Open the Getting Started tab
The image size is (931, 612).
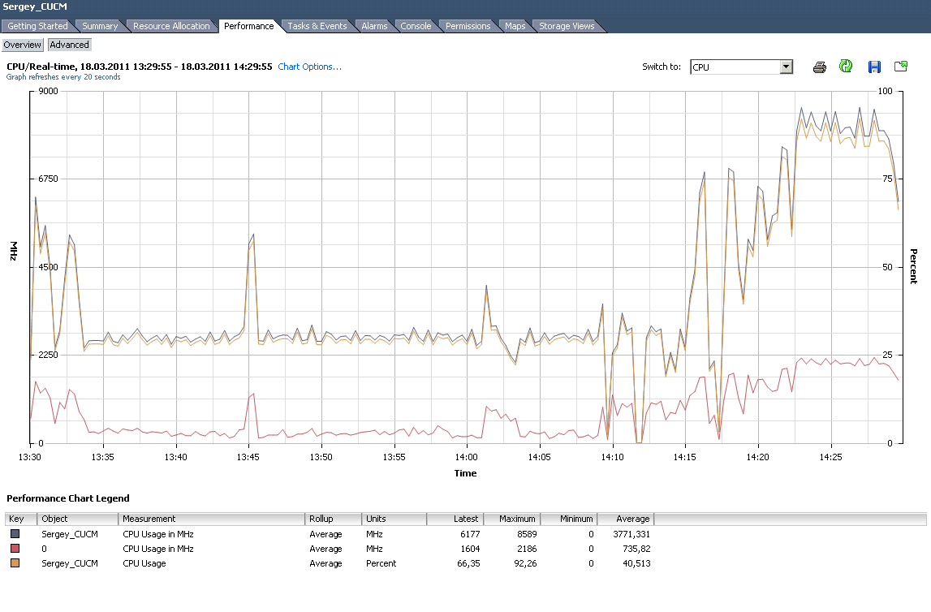(x=38, y=26)
